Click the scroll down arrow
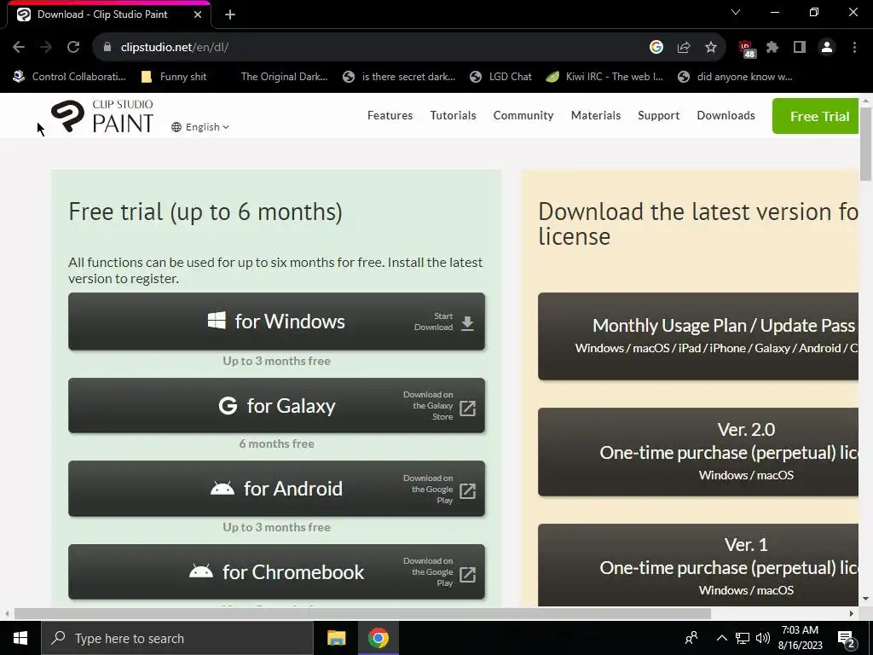873x655 pixels. [865, 599]
